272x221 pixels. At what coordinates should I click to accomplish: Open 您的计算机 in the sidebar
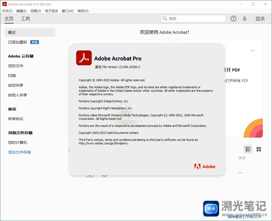click(18, 142)
